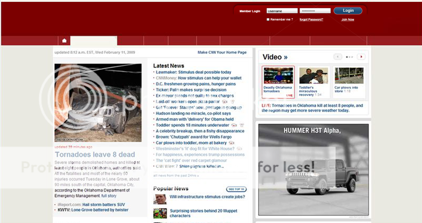Focus the password input field

click(315, 11)
